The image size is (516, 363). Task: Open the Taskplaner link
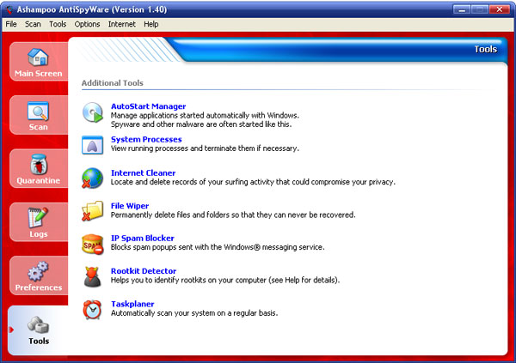coord(132,304)
